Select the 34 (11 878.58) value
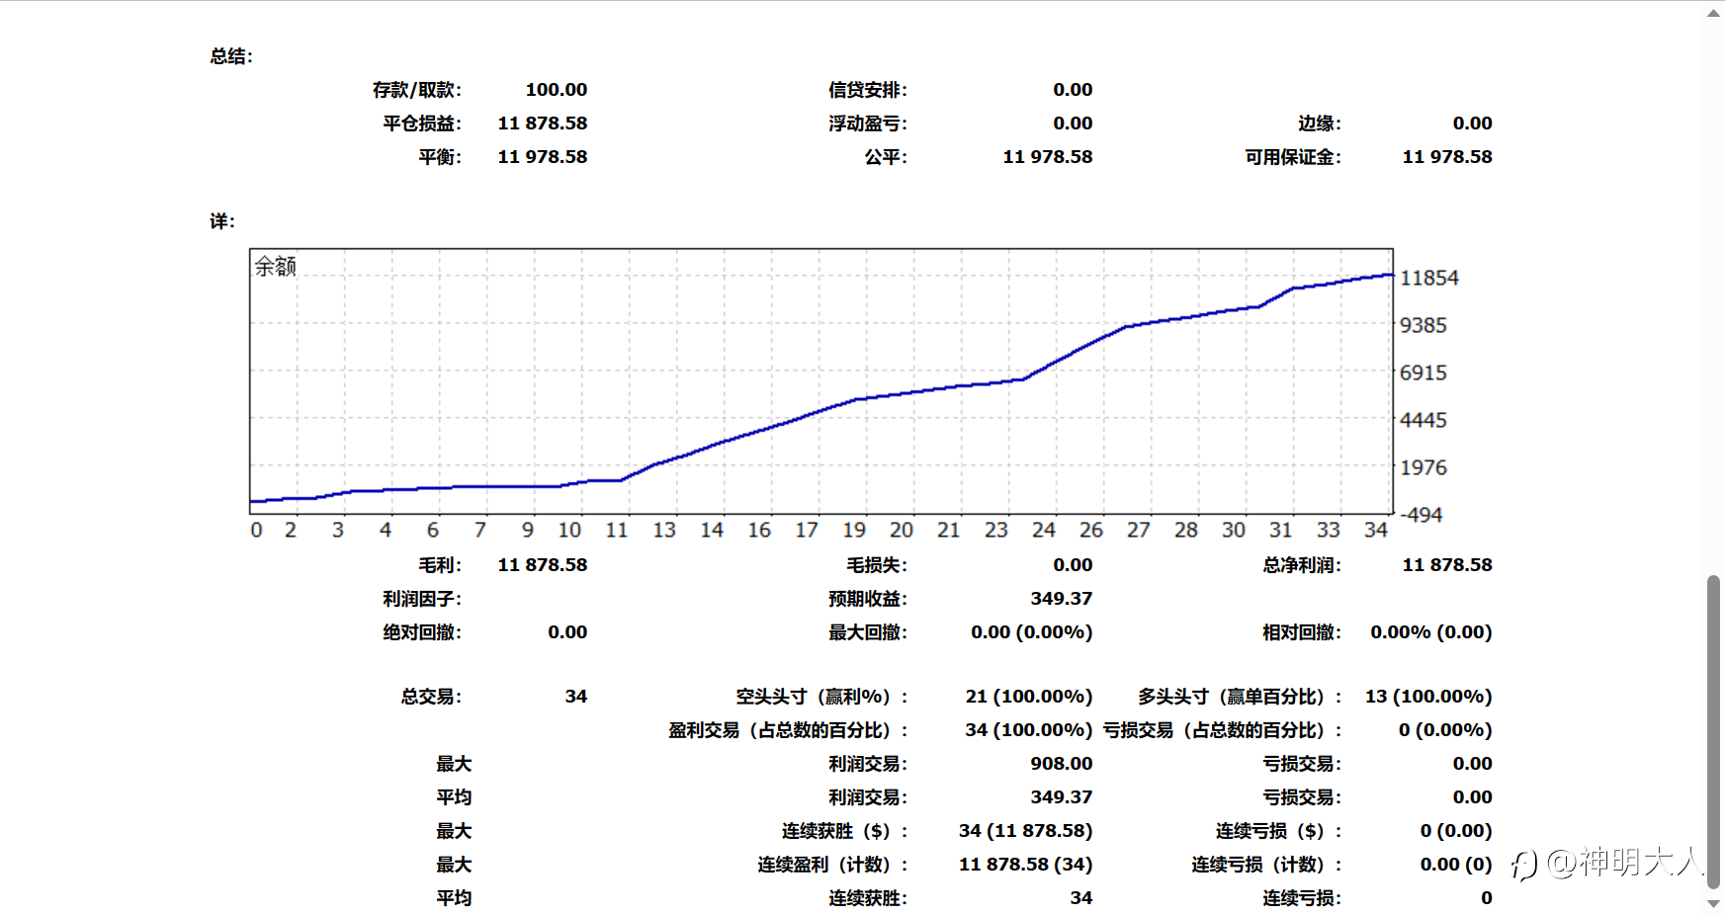Image resolution: width=1725 pixels, height=915 pixels. pos(1026,831)
